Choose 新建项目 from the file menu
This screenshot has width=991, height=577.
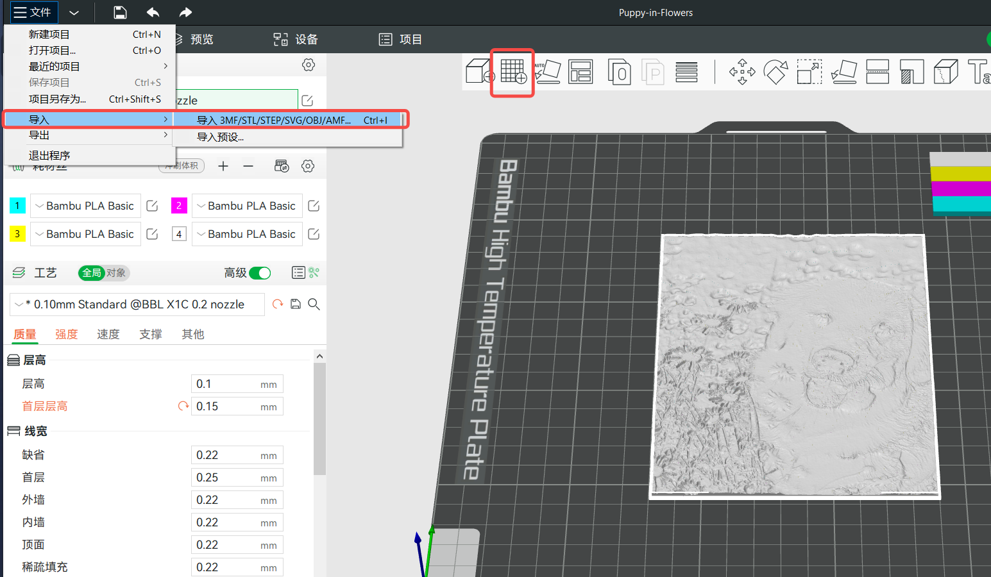tap(90, 35)
